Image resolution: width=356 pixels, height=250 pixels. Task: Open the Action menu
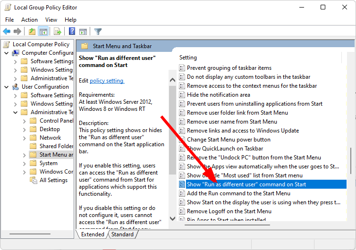pyautogui.click(x=29, y=20)
